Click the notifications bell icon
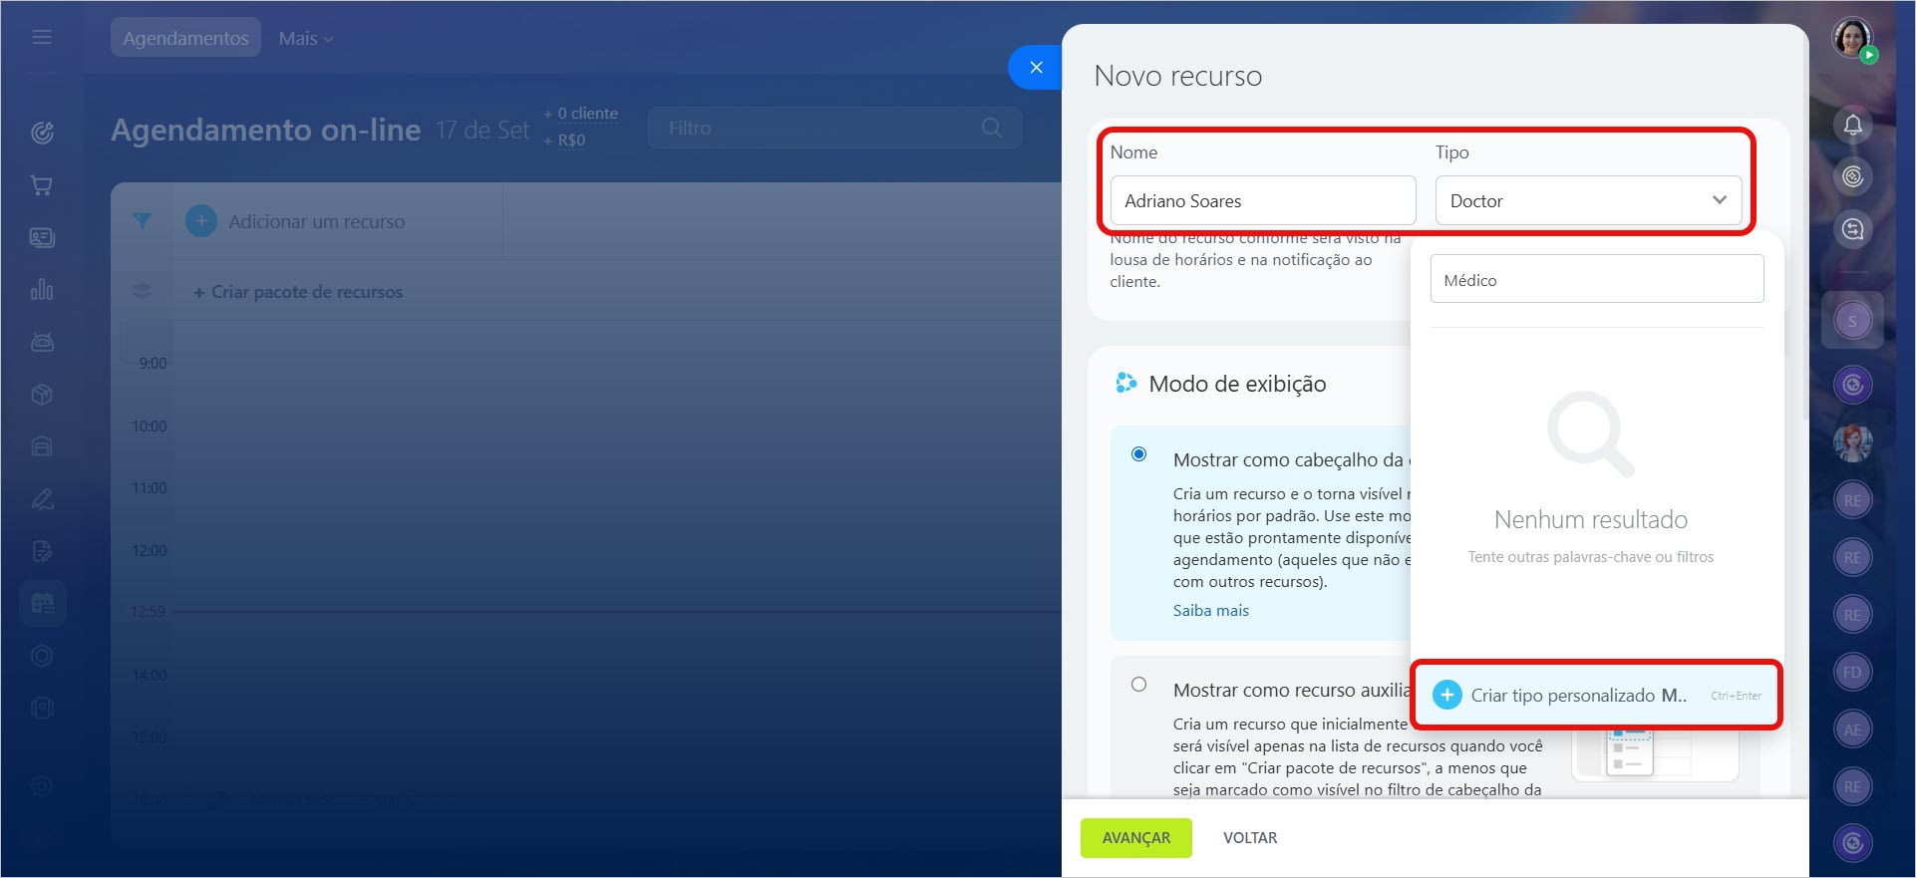The width and height of the screenshot is (1916, 878). pos(1852,126)
